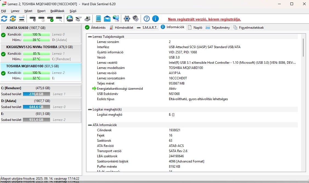
Task: Click the 270,4 GB free space bar
Action: click(x=36, y=94)
